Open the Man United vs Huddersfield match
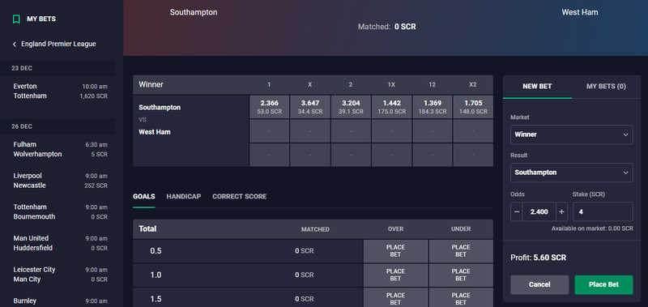This screenshot has width=648, height=307. [60, 243]
